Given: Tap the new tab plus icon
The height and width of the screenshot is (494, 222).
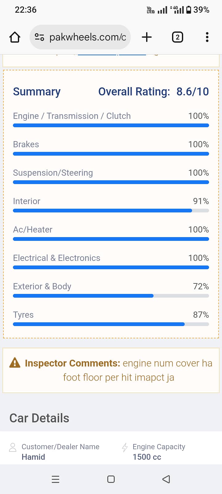Looking at the screenshot, I should (x=147, y=37).
